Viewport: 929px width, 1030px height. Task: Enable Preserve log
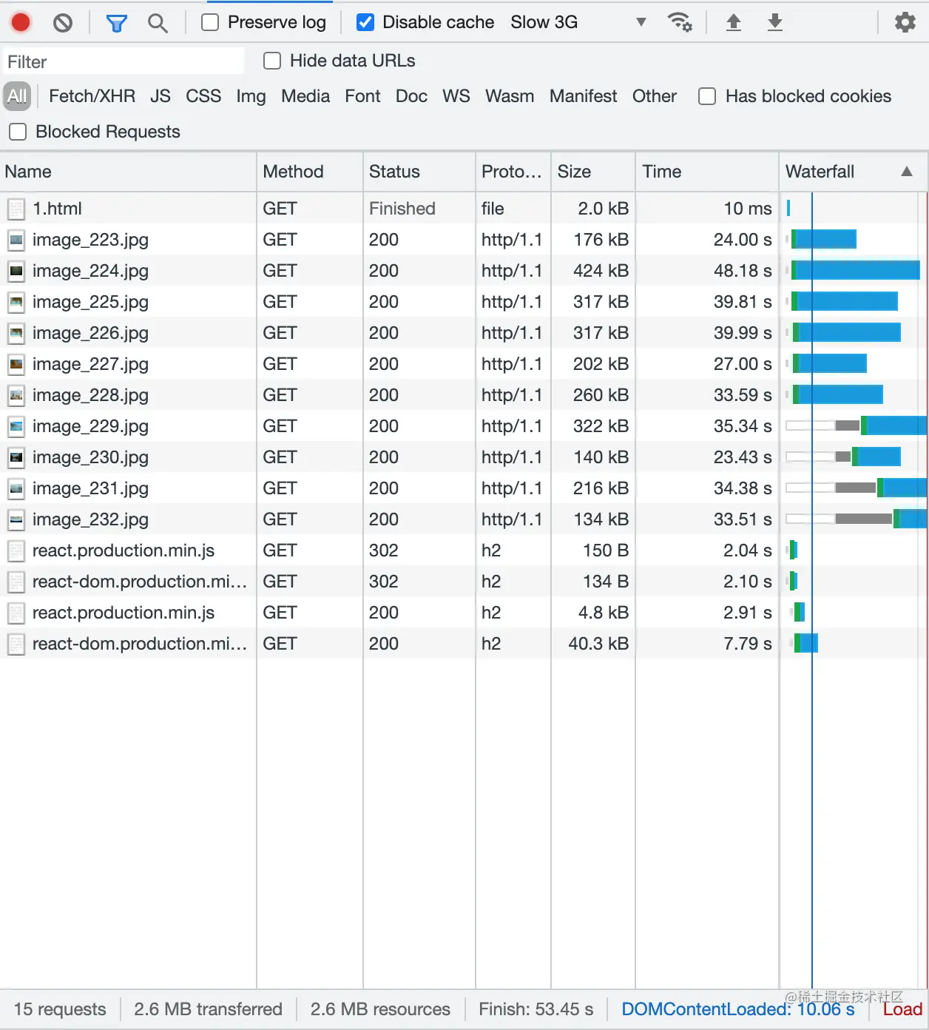pyautogui.click(x=209, y=22)
